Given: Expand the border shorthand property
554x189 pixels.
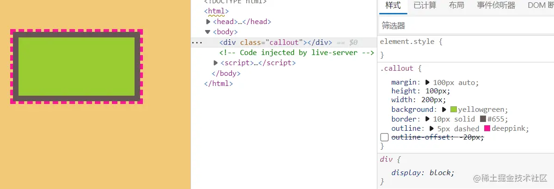Looking at the screenshot, I should pyautogui.click(x=427, y=119).
